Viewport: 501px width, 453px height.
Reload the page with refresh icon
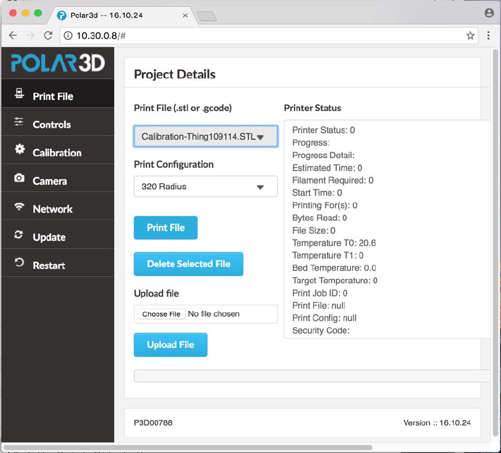coord(48,35)
